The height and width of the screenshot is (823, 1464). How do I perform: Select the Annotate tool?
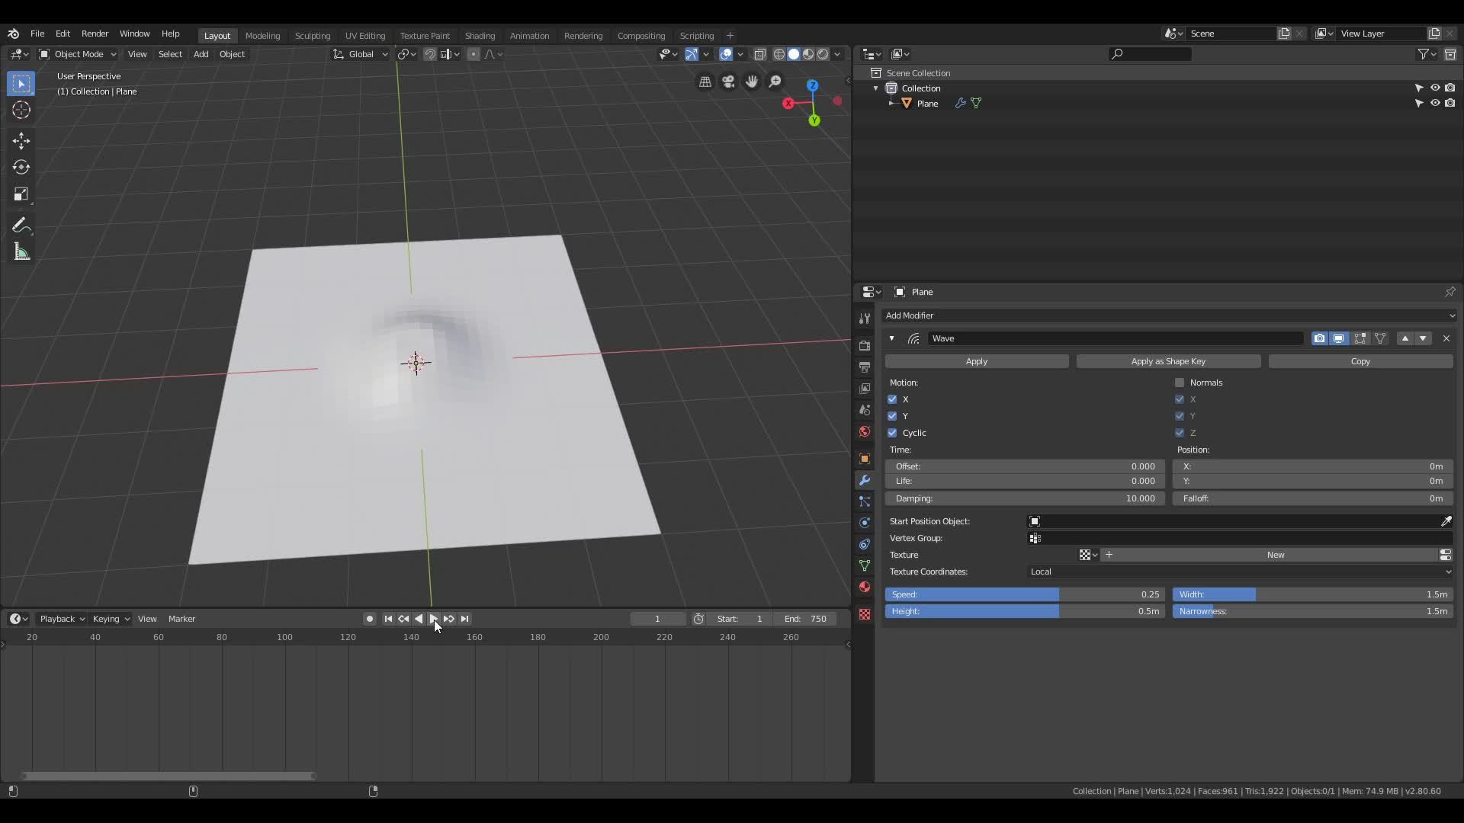pos(21,226)
